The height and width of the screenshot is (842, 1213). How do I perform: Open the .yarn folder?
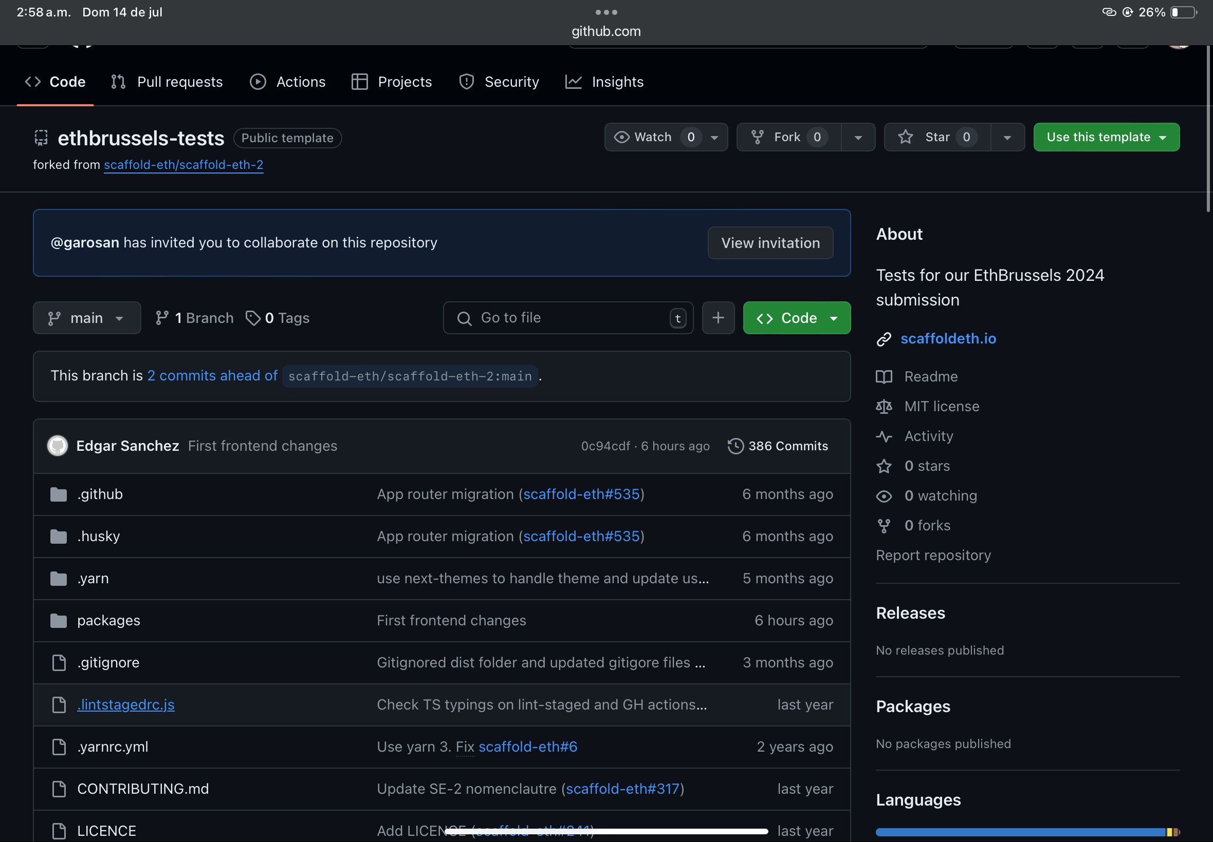coord(93,579)
